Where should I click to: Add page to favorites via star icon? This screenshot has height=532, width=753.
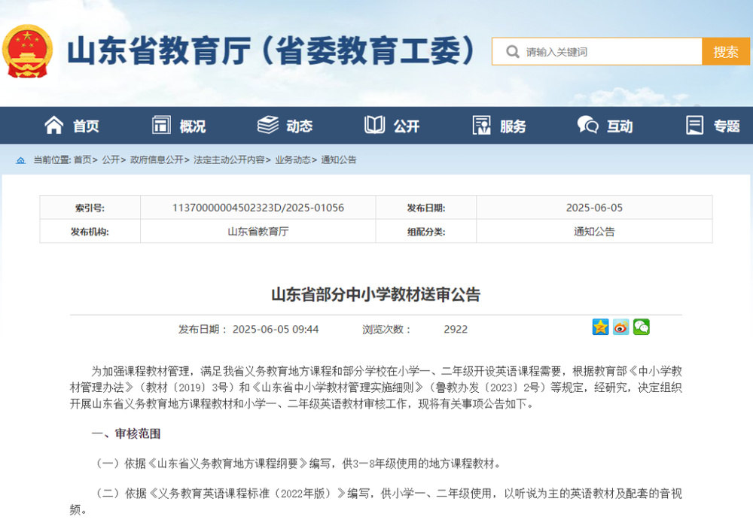point(600,327)
